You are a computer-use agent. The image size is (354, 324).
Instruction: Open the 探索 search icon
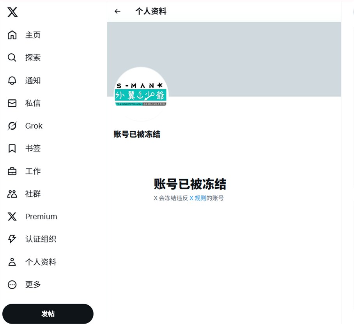point(12,58)
